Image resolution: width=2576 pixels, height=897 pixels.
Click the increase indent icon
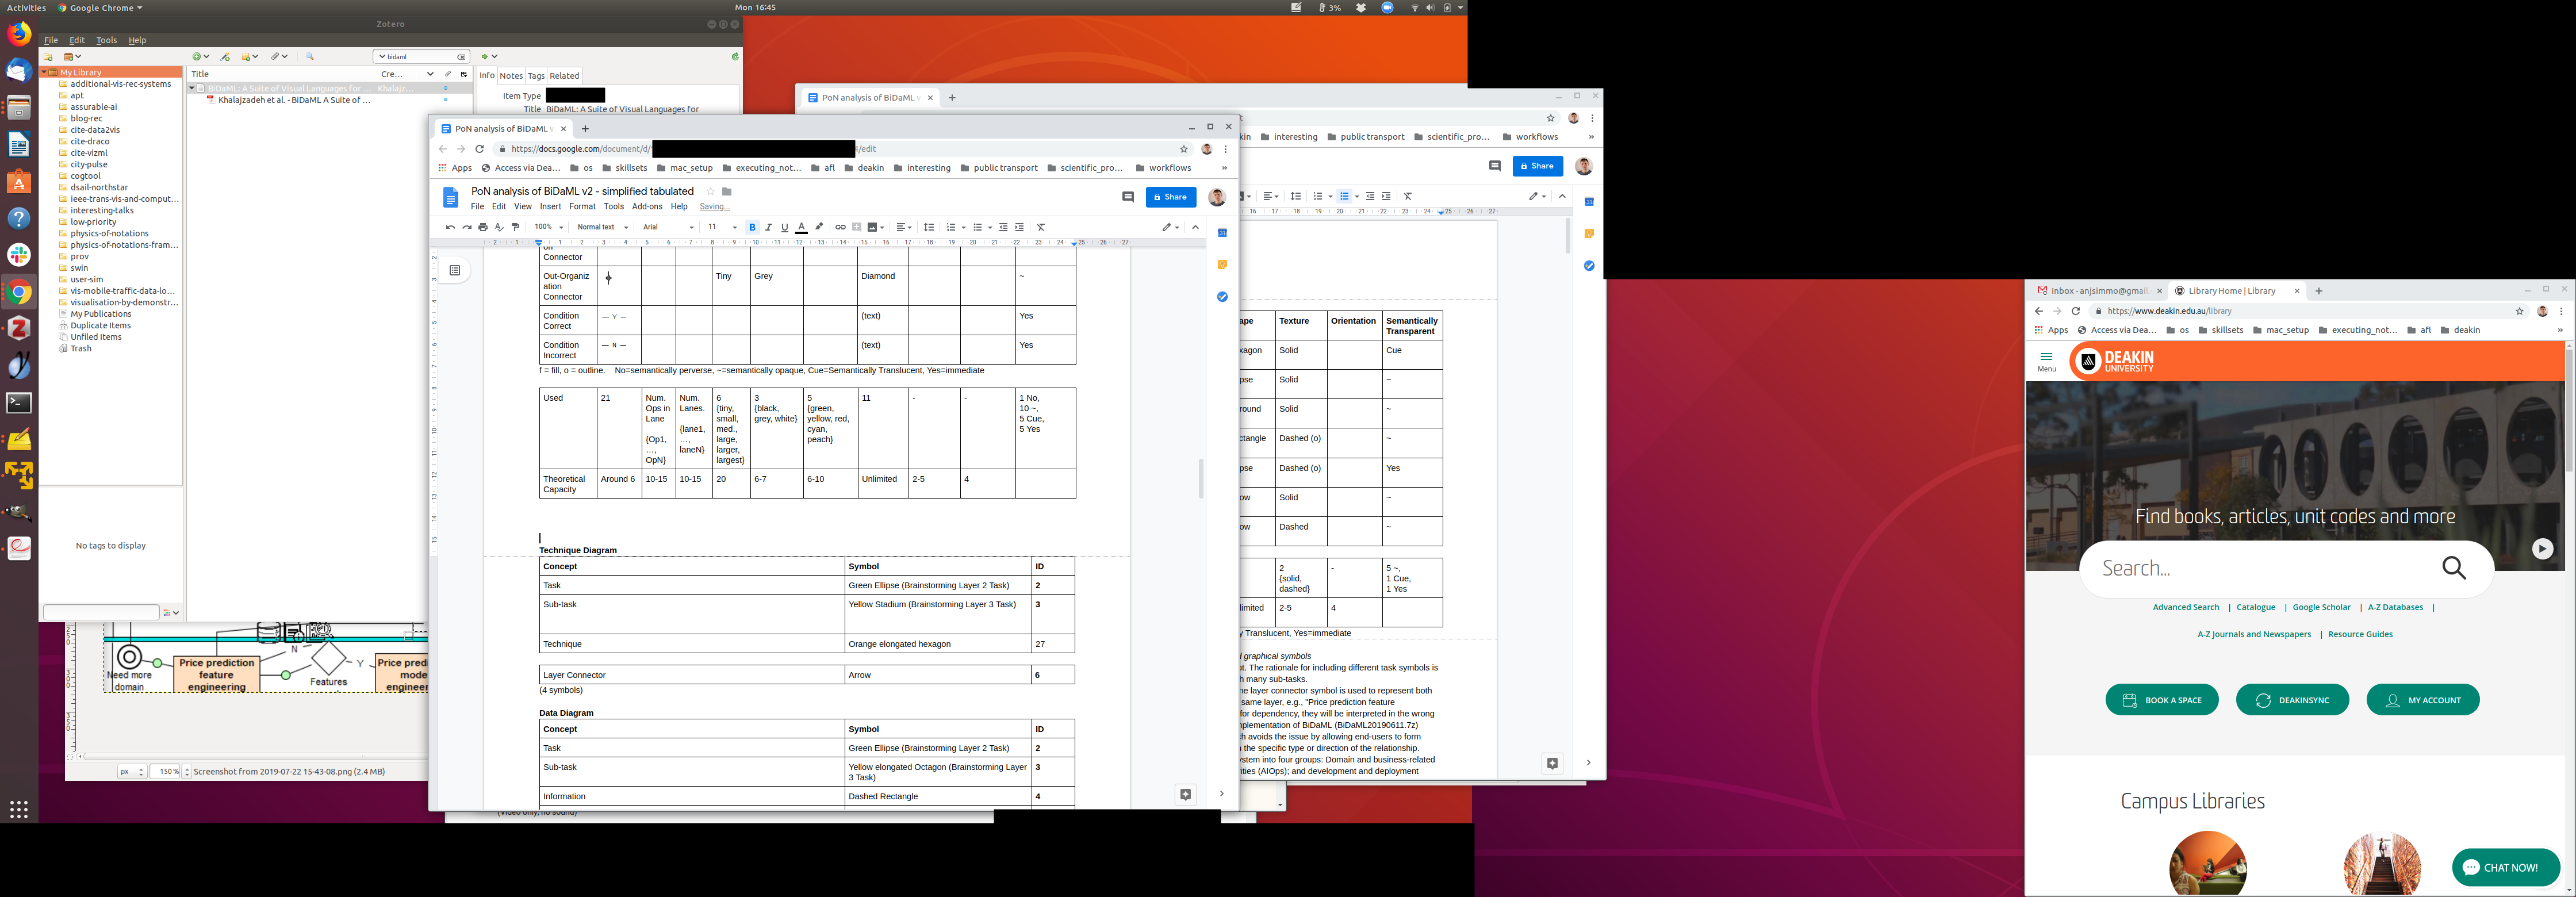click(1020, 227)
